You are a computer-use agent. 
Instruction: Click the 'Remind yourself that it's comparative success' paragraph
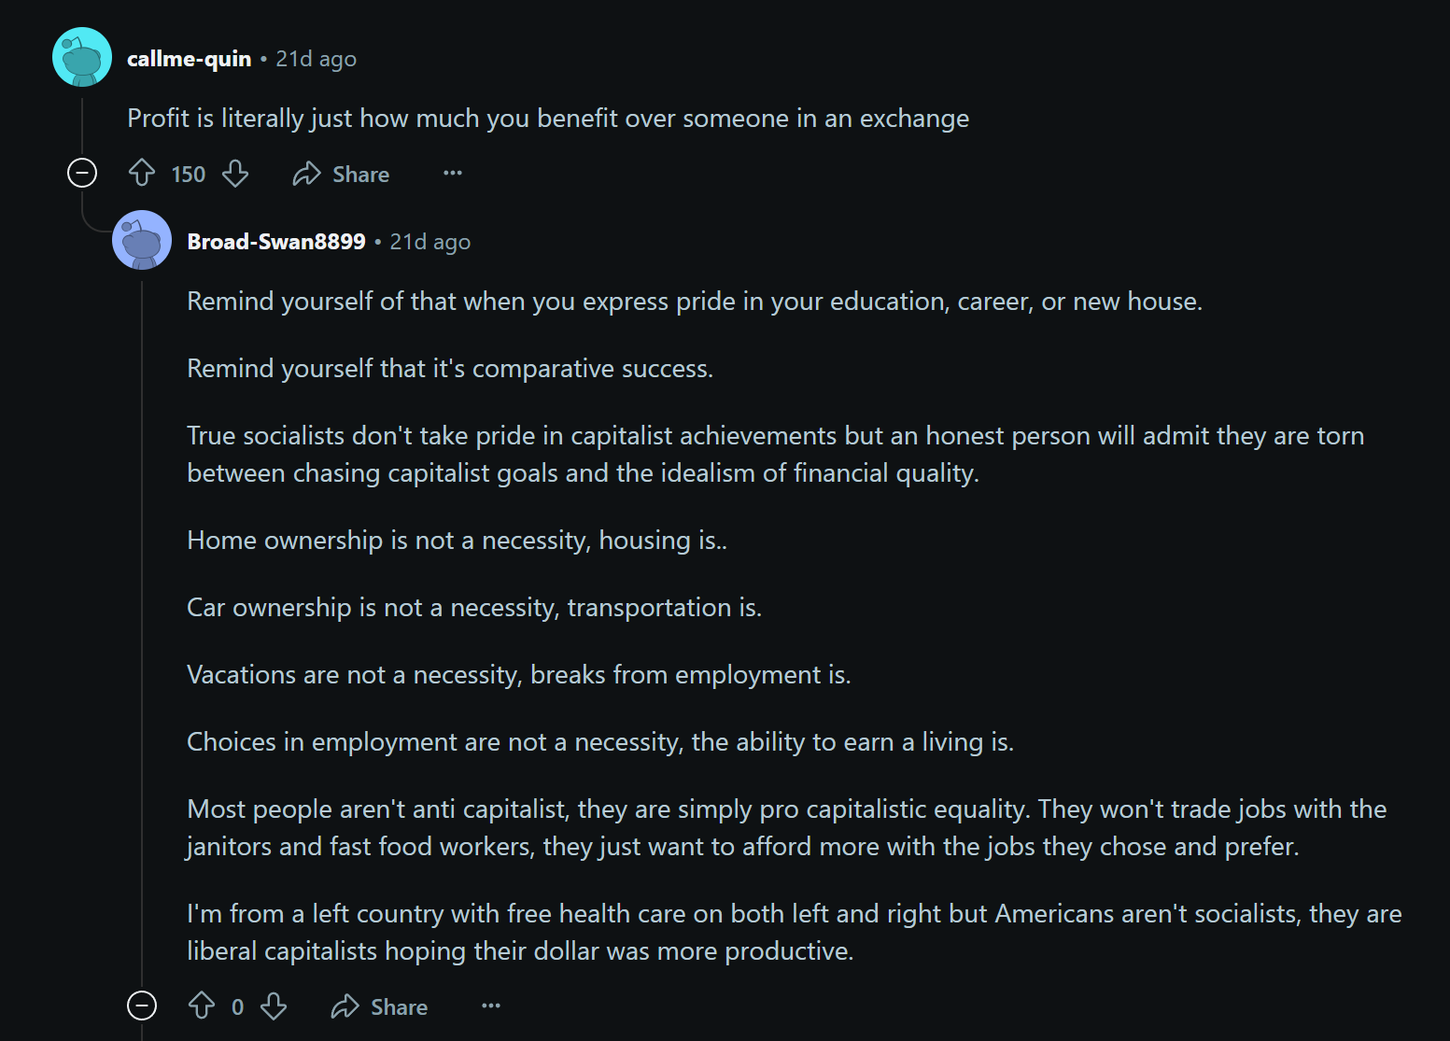450,369
